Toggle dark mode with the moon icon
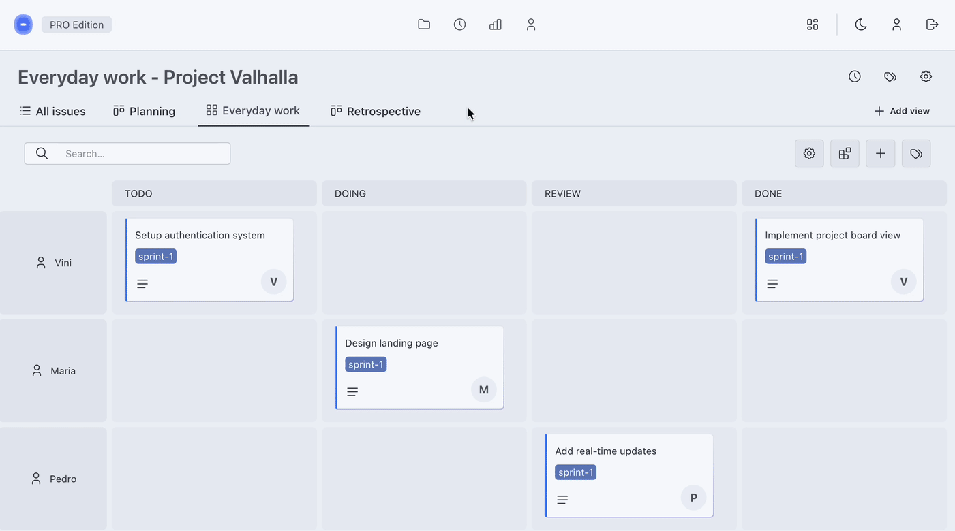The height and width of the screenshot is (531, 955). (861, 25)
